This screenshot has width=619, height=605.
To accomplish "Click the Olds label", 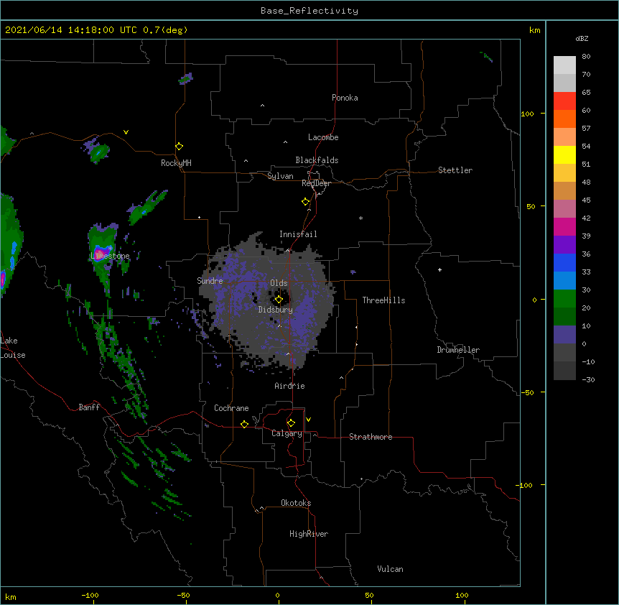I will click(279, 283).
